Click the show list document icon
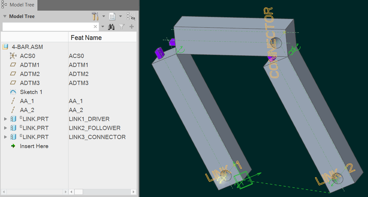The image size is (368, 197). [x=112, y=16]
